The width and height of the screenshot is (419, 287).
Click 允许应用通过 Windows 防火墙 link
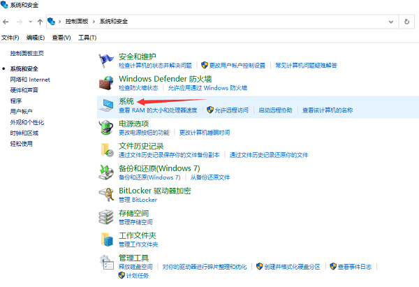[207, 88]
